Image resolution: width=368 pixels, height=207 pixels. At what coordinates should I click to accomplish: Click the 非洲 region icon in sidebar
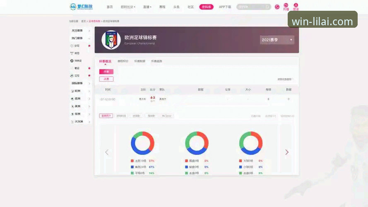tap(72, 114)
